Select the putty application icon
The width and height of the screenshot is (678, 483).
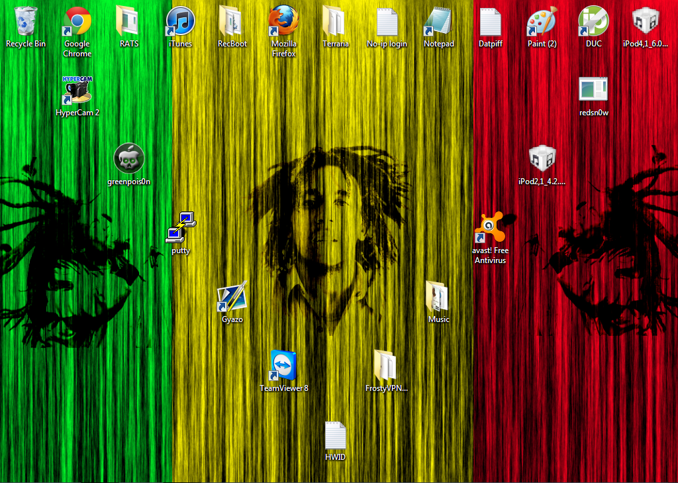[x=180, y=227]
